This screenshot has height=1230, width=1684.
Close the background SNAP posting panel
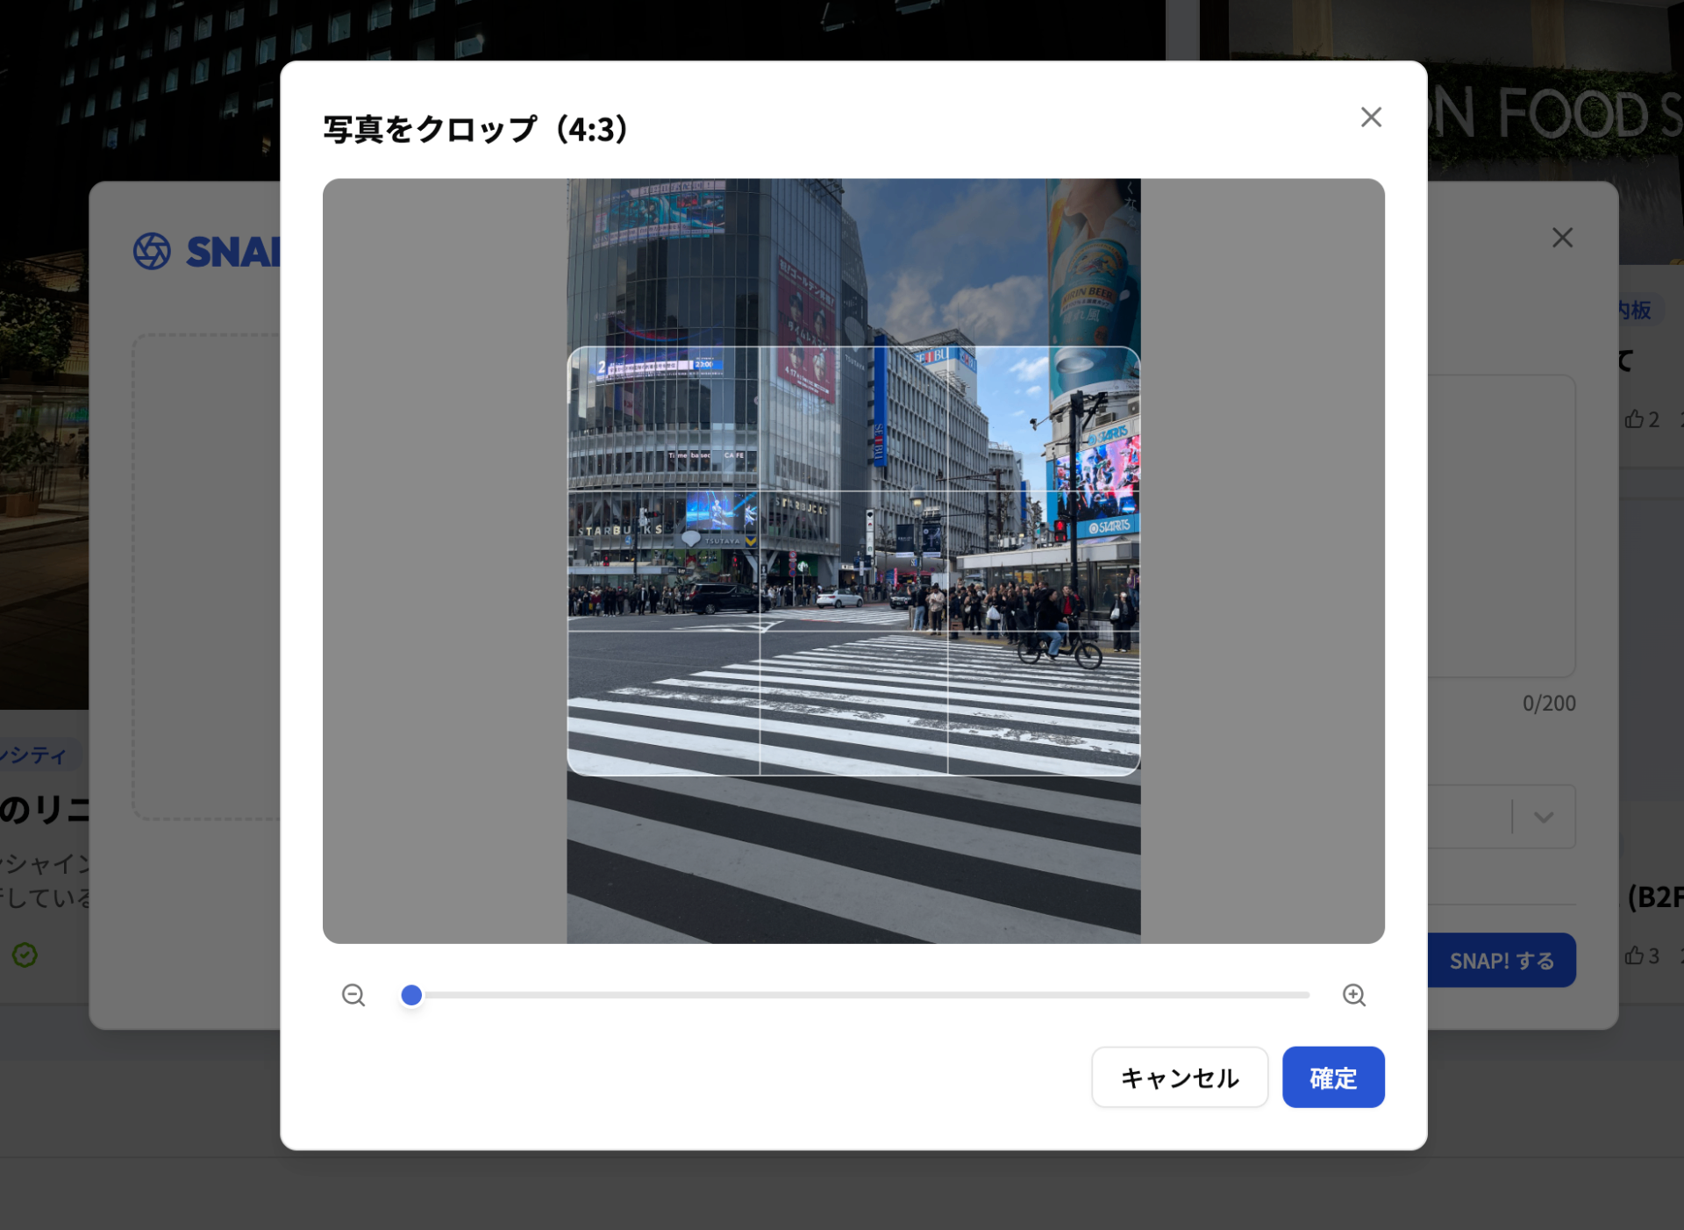1562,238
